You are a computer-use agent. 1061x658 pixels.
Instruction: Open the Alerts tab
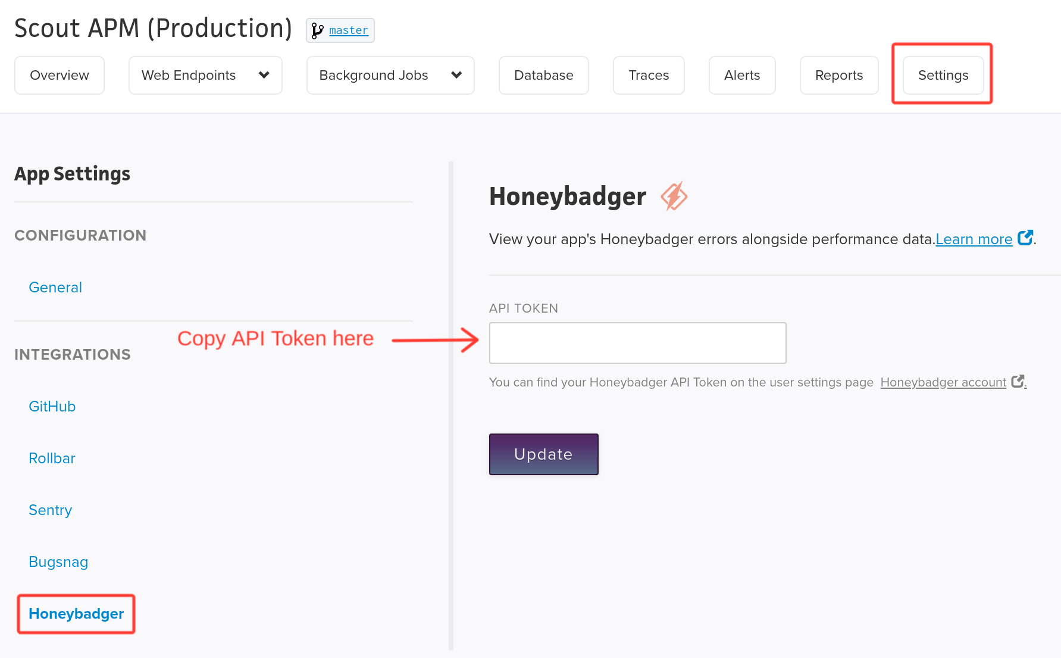pos(742,75)
